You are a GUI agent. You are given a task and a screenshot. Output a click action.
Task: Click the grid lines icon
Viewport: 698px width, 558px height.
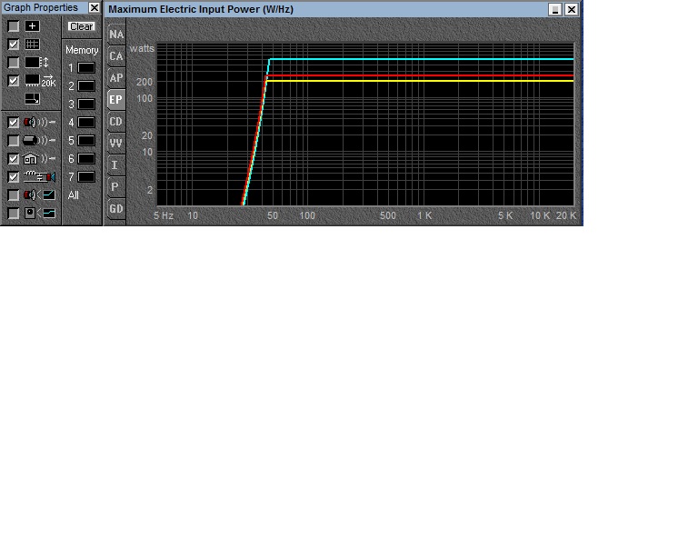pyautogui.click(x=32, y=44)
